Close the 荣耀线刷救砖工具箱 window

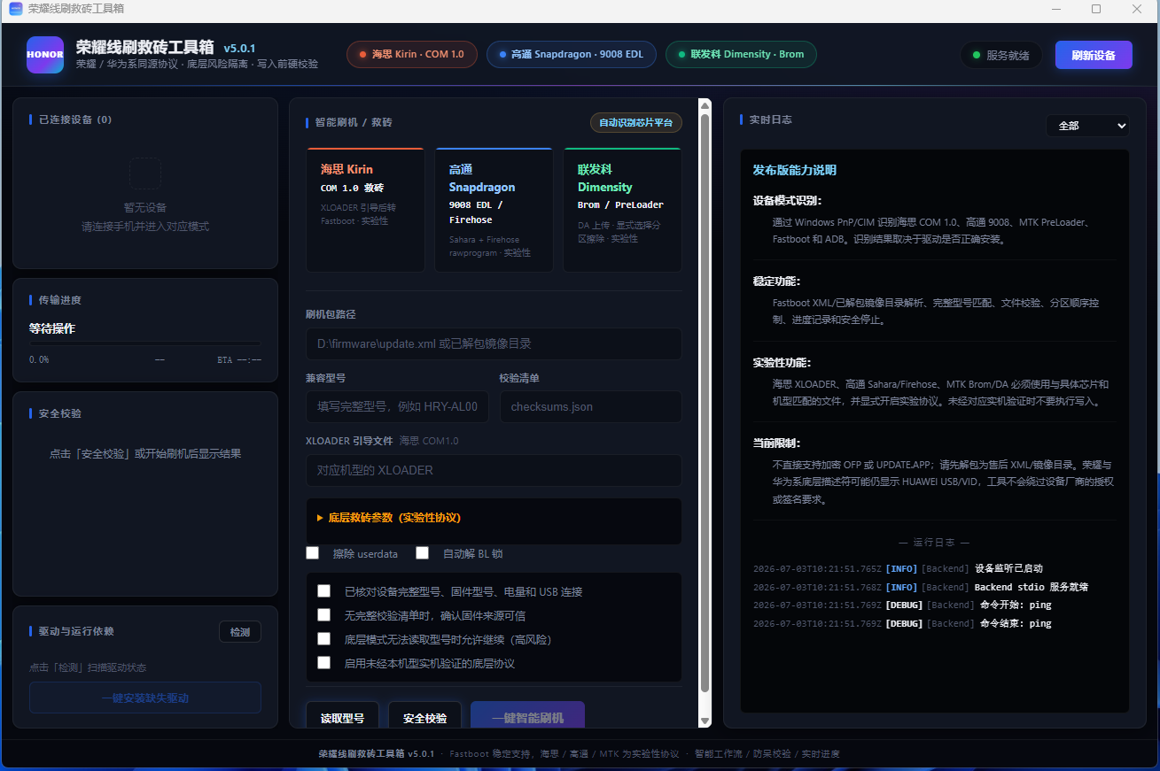point(1137,9)
